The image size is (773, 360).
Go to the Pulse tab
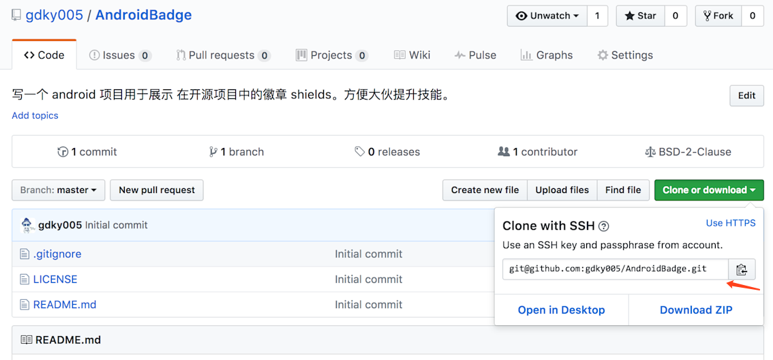pos(475,55)
